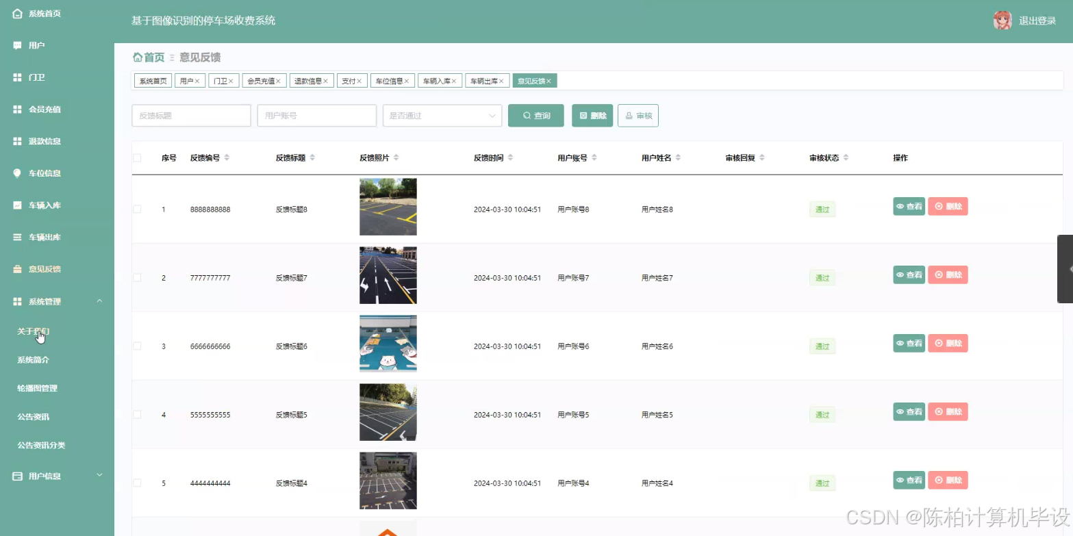Close the 车位信息 tab with its x
Viewport: 1073px width, 536px height.
(406, 81)
